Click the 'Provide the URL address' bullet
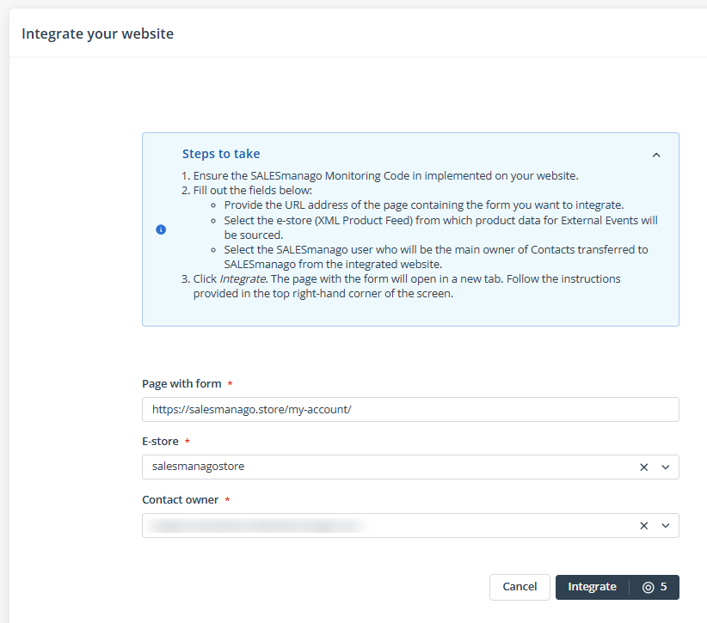 pyautogui.click(x=424, y=205)
